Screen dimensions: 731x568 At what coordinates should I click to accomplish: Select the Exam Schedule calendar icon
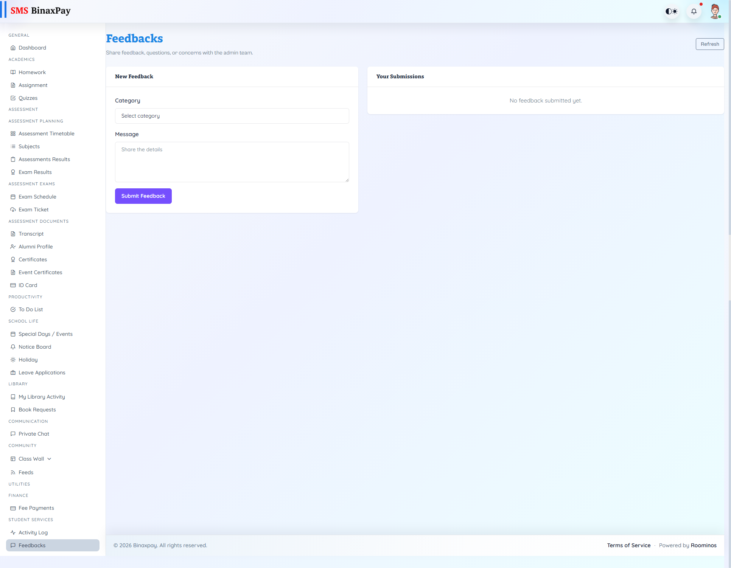click(x=13, y=197)
